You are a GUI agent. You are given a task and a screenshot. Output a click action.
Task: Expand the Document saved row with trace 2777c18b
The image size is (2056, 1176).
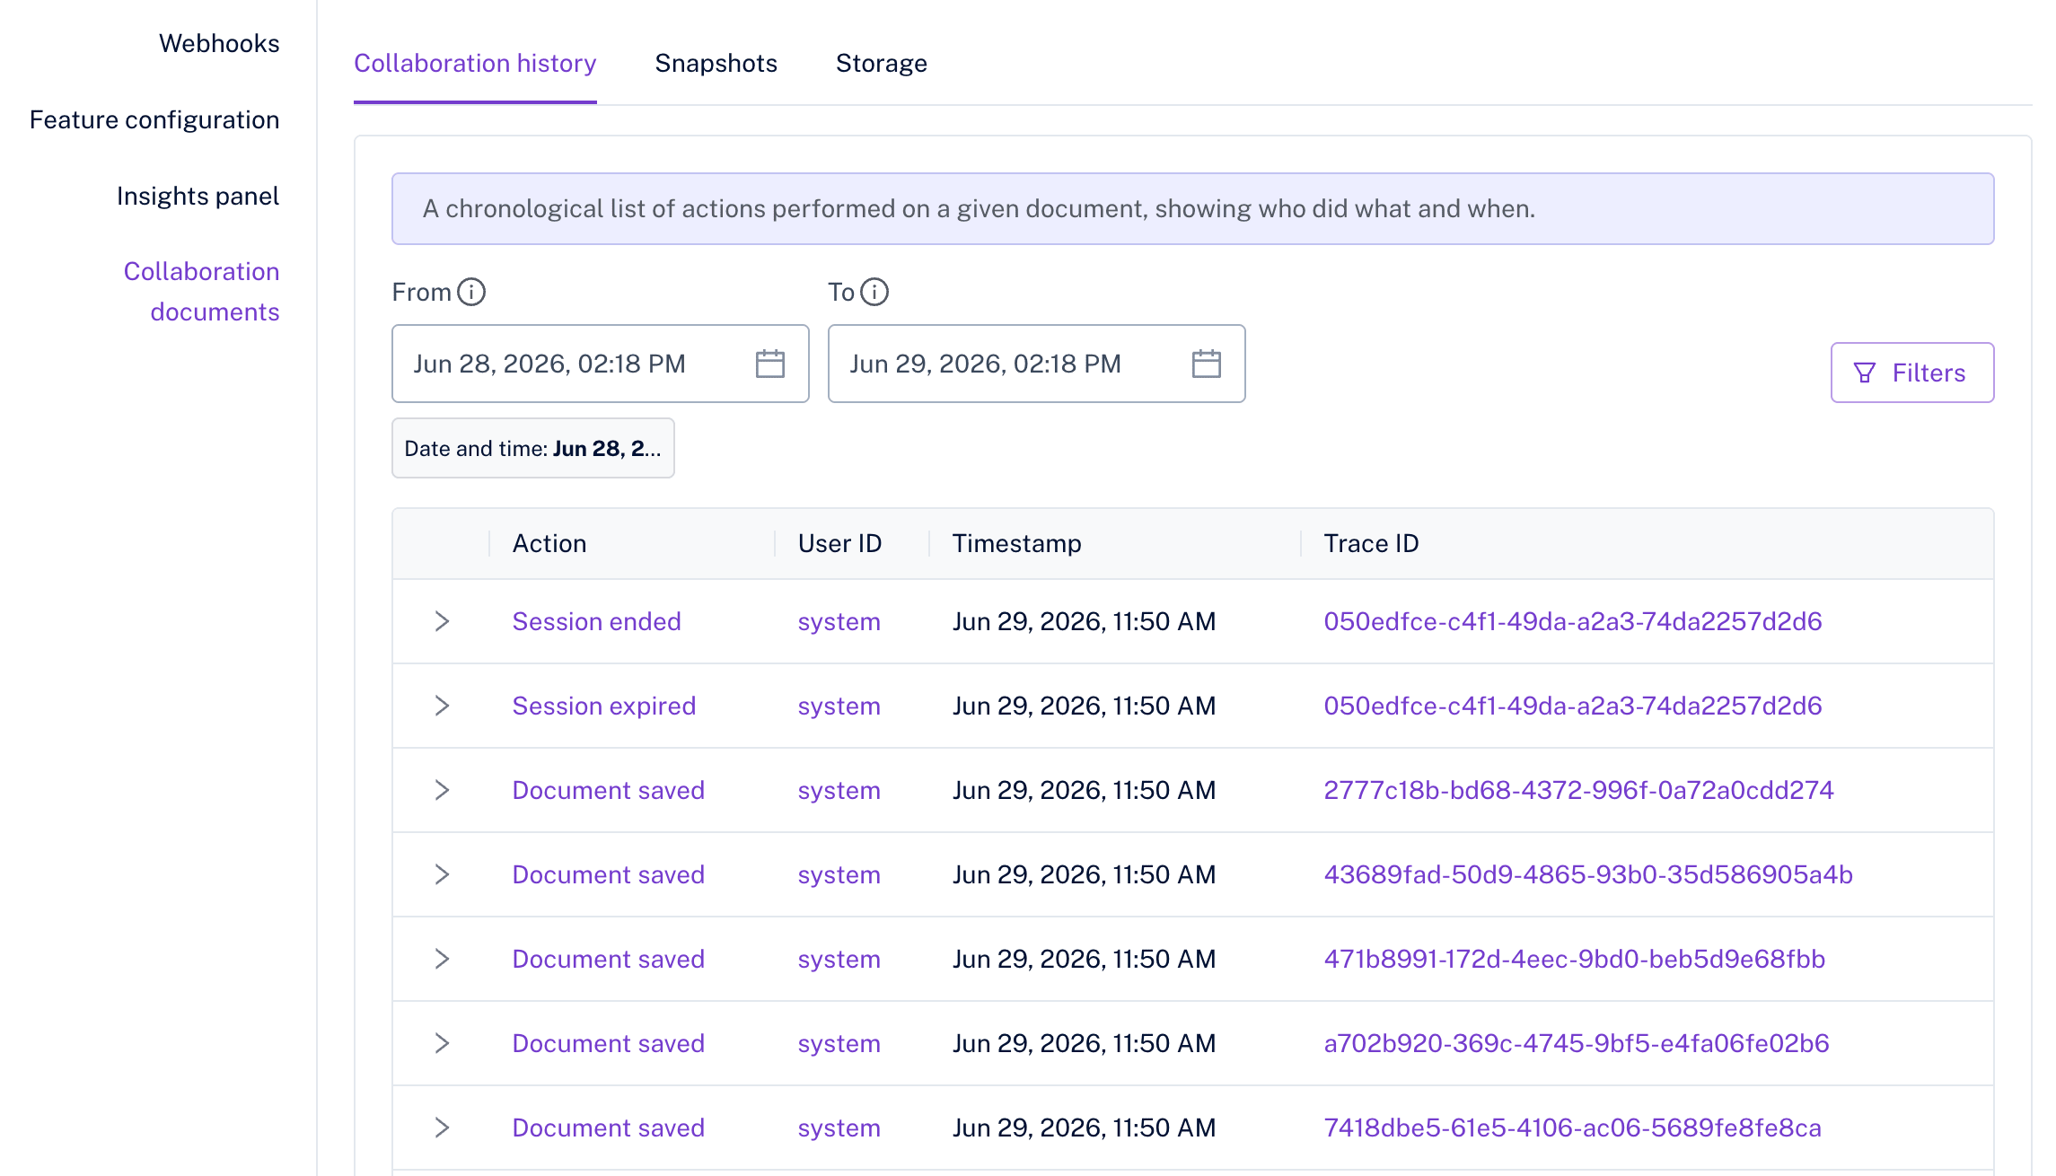[x=442, y=790]
